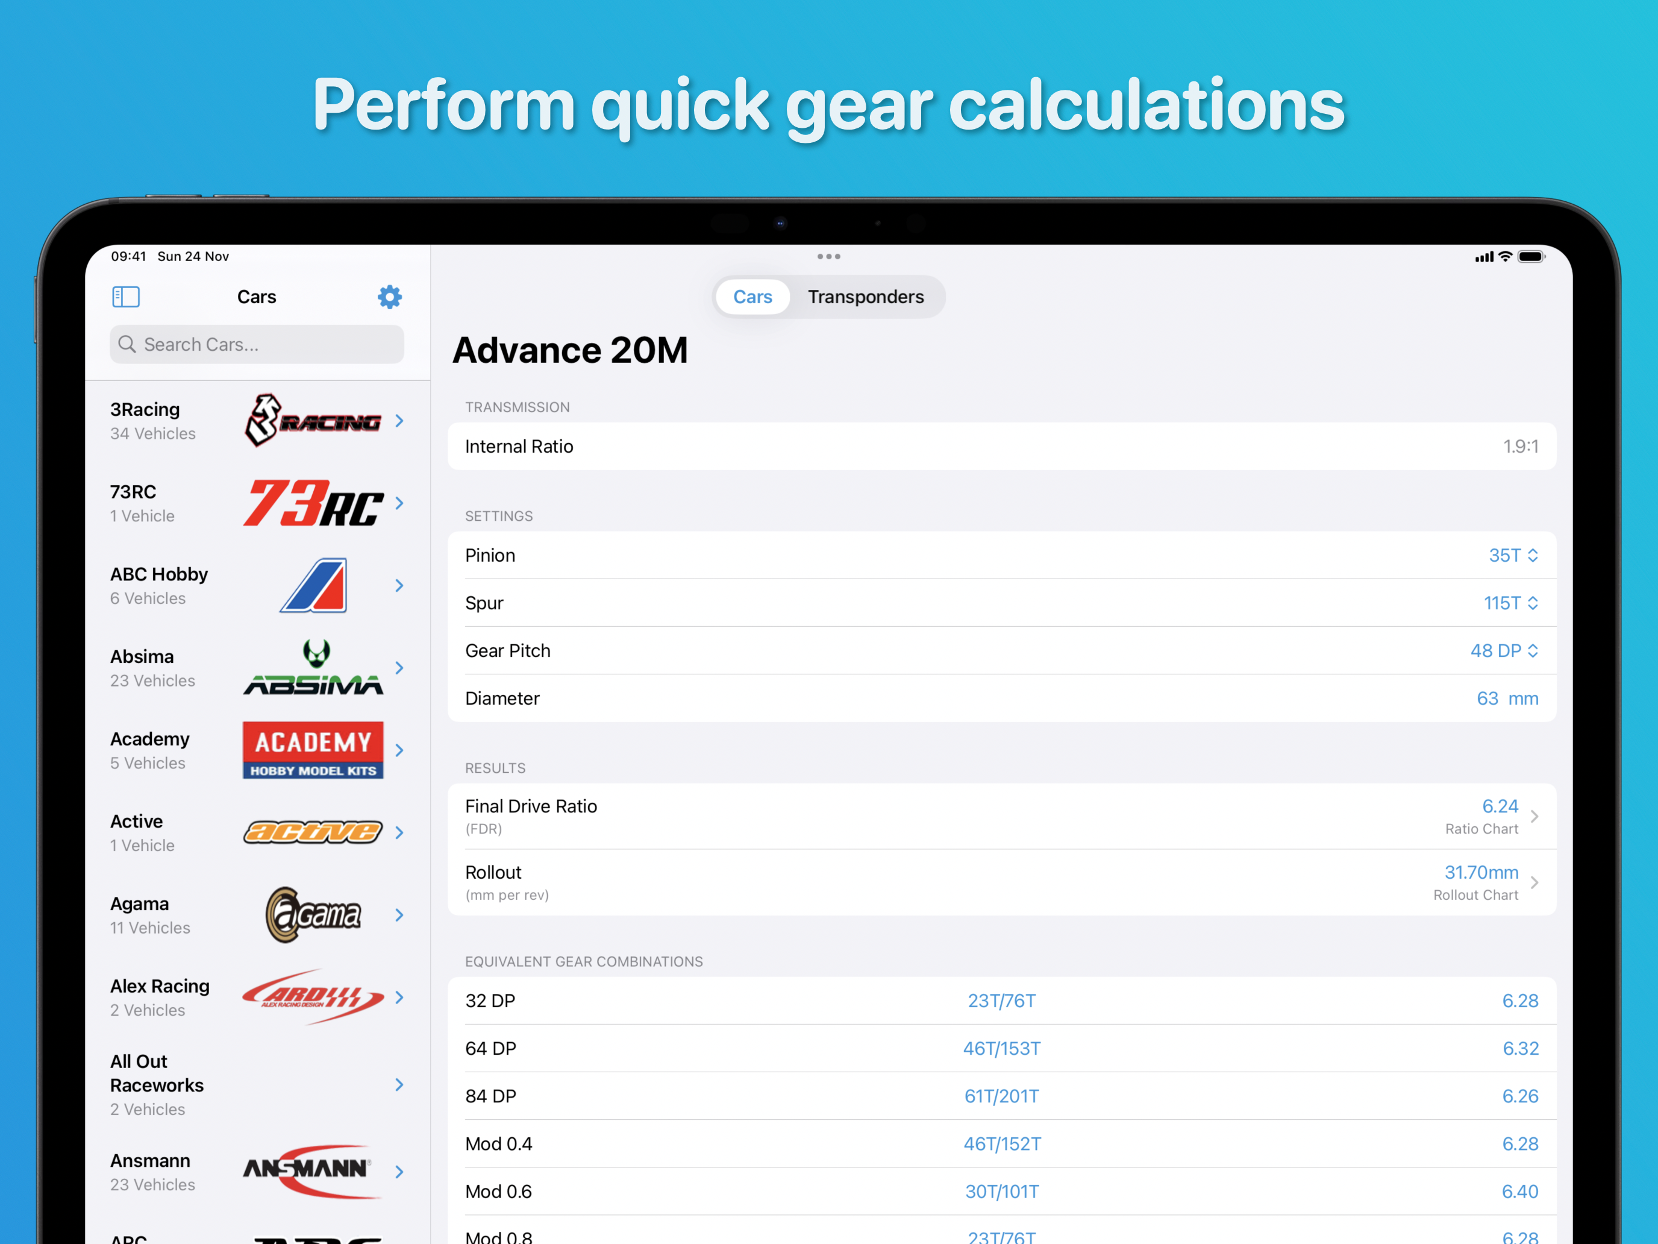Image resolution: width=1658 pixels, height=1244 pixels.
Task: Open Agama 11 Vehicles entry
Action: coord(258,915)
